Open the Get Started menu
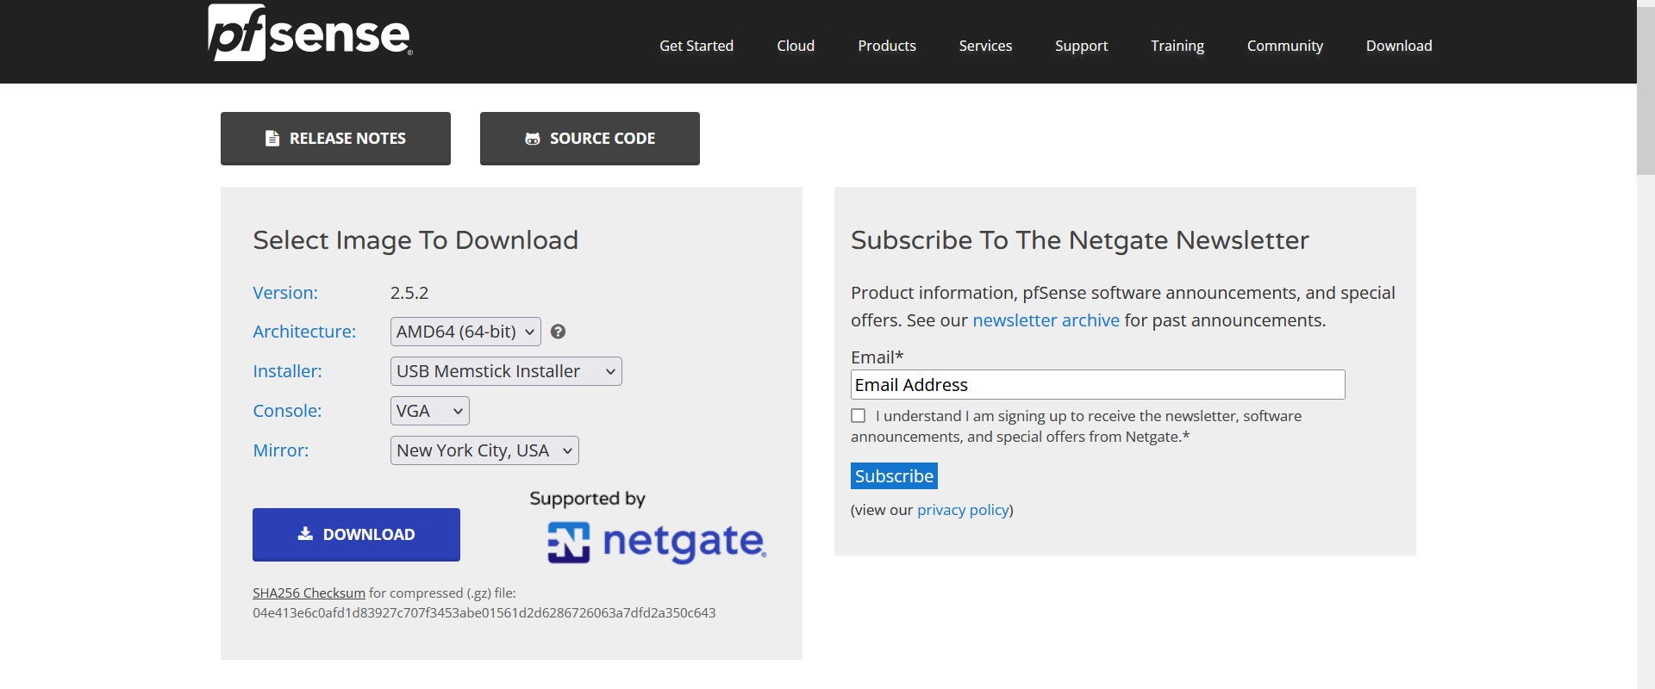Screen dimensions: 1655x689 (x=696, y=46)
